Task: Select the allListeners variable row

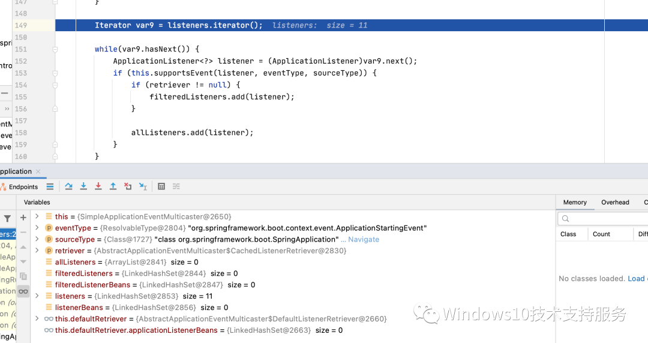Action: [293, 262]
